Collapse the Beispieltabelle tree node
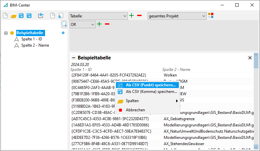 pos(6,33)
